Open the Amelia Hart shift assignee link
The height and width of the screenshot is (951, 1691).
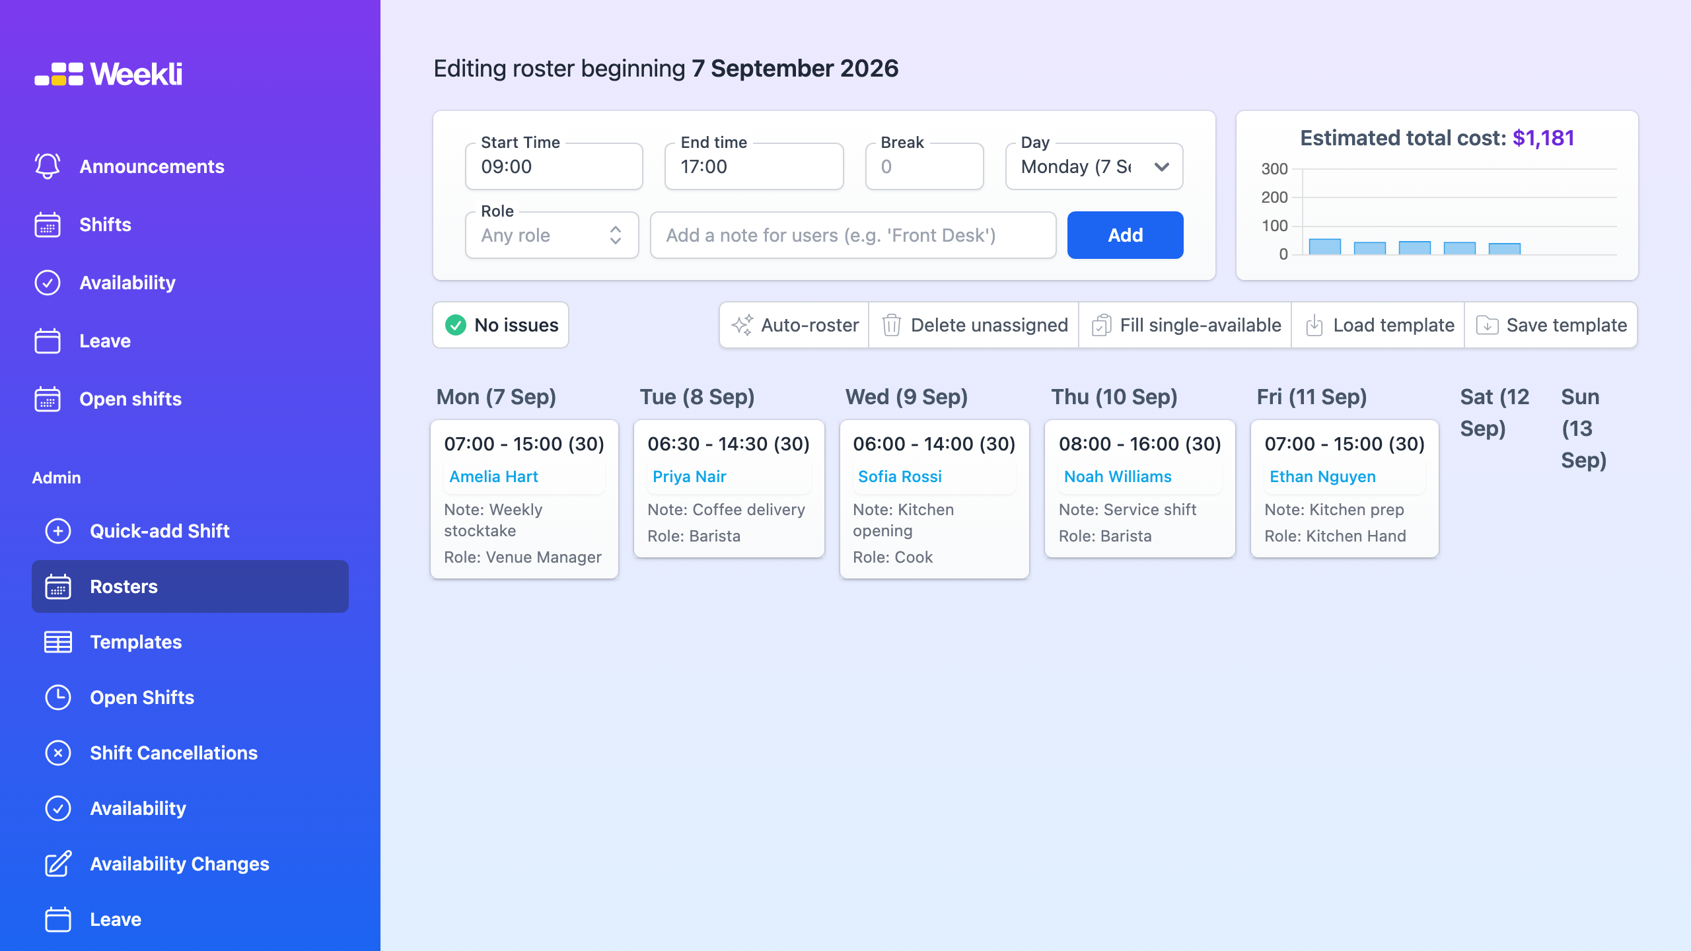(x=493, y=477)
